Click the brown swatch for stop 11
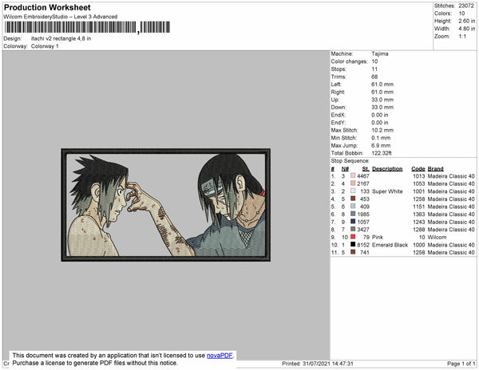 coord(353,252)
